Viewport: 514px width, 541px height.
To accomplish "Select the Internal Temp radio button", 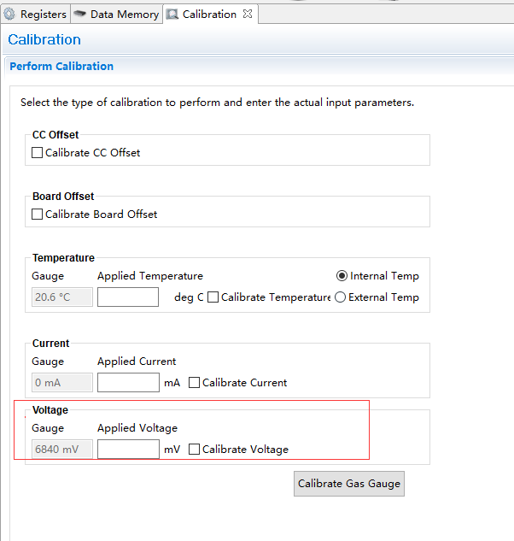I will coord(342,276).
